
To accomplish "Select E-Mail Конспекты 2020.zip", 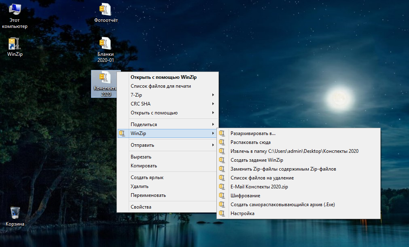I will (299, 186).
